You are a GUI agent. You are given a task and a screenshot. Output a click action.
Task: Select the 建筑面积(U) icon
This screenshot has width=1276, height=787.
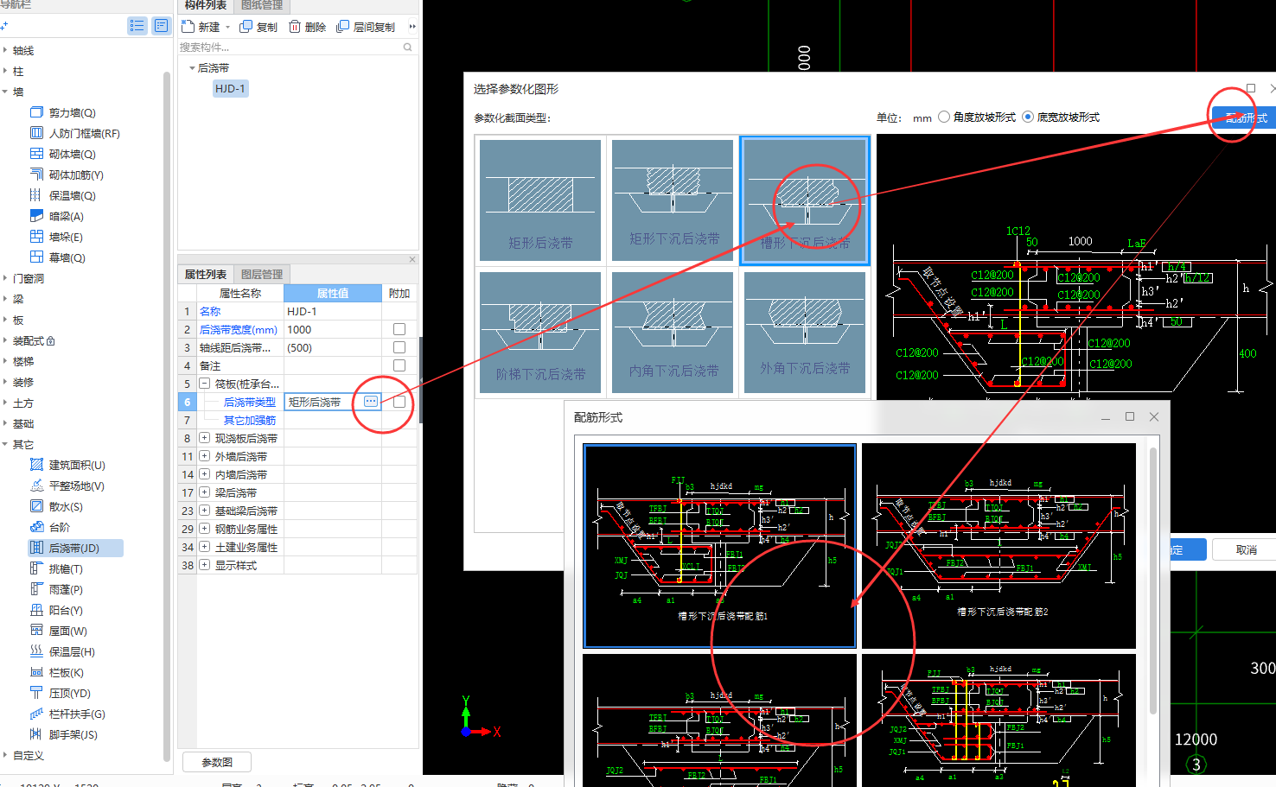36,465
